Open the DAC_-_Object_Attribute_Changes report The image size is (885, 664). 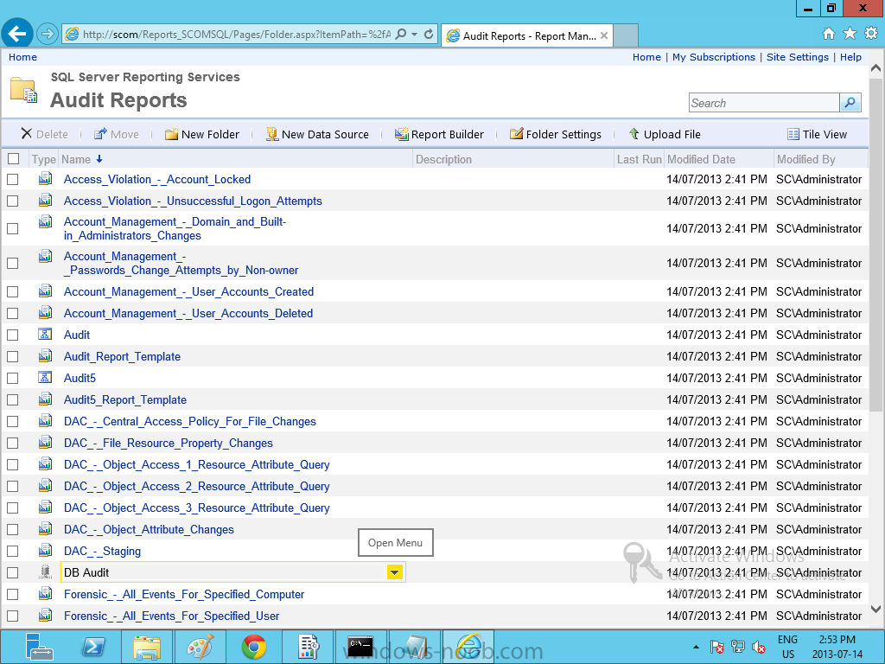pos(149,529)
